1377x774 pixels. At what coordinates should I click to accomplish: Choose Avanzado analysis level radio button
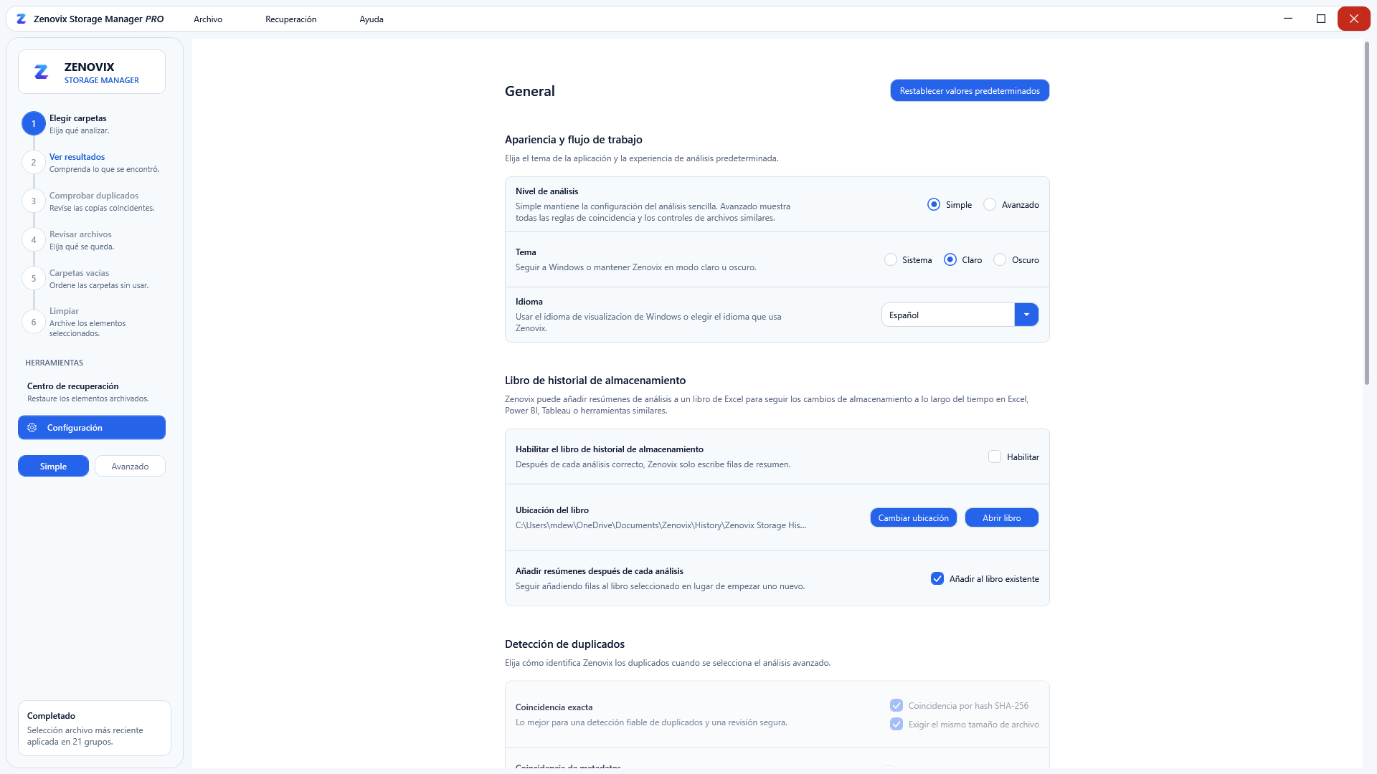pyautogui.click(x=990, y=205)
